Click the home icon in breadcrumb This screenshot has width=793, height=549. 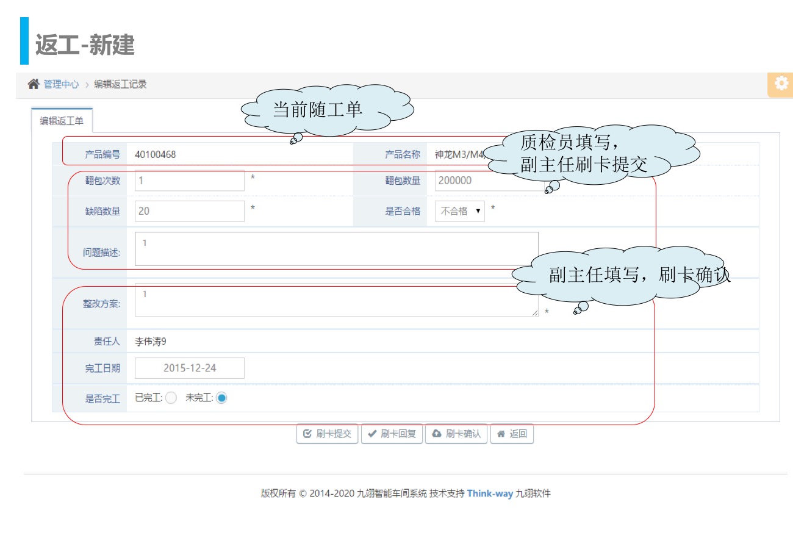(34, 84)
